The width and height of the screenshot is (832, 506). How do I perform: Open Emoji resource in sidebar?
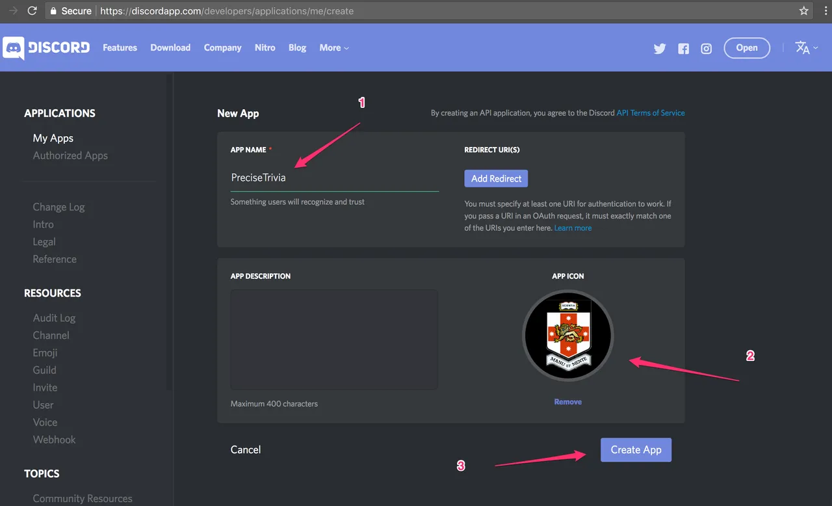click(x=45, y=353)
